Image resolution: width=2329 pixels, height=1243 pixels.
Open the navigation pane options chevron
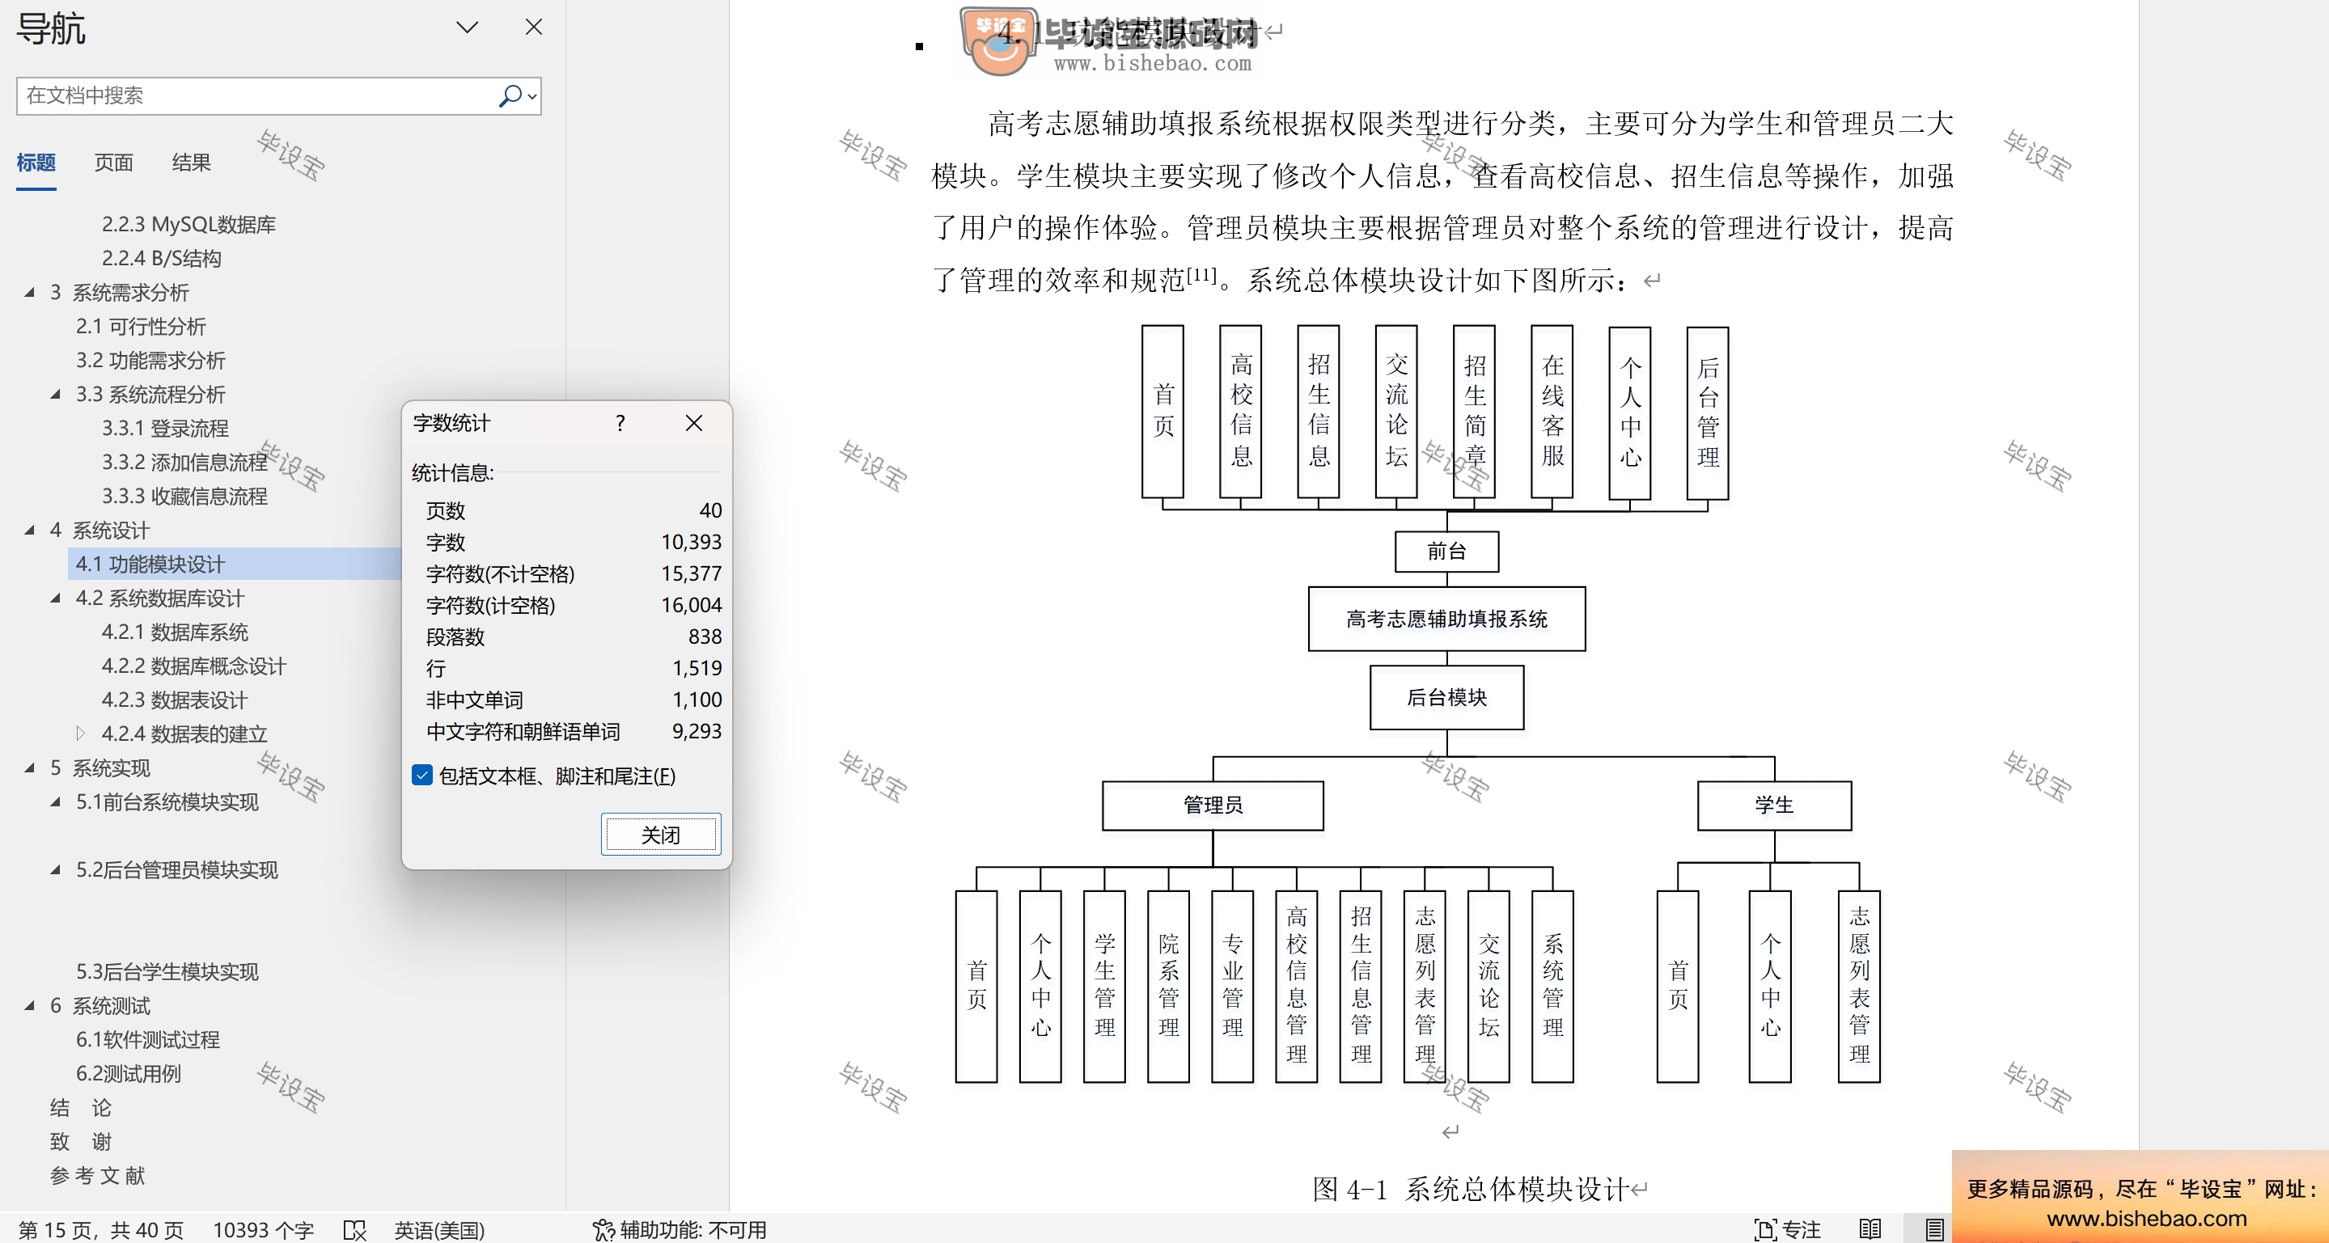click(467, 27)
